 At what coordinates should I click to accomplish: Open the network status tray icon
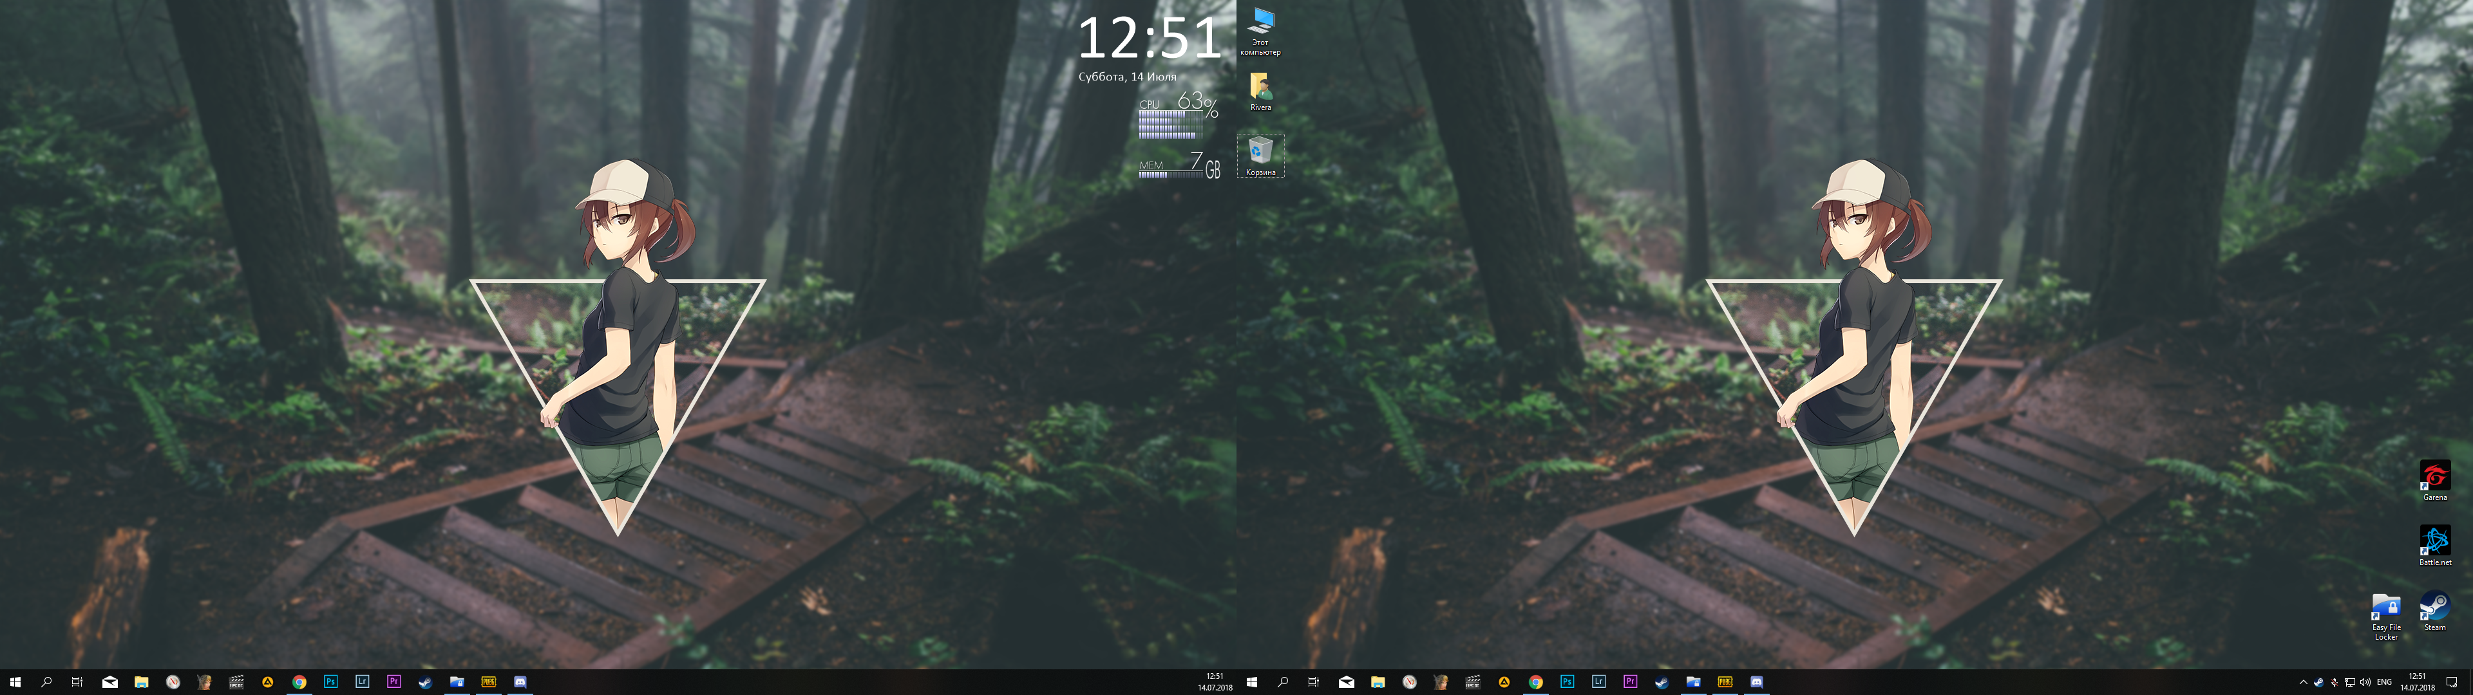pyautogui.click(x=2350, y=683)
